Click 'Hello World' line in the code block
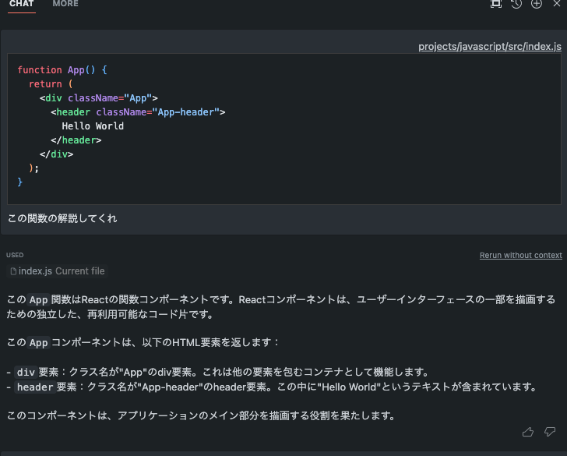 [93, 126]
